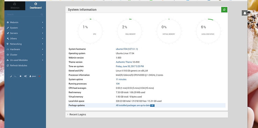The height and width of the screenshot is (128, 258).
Task: Open user jieun profile
Action: [33, 76]
